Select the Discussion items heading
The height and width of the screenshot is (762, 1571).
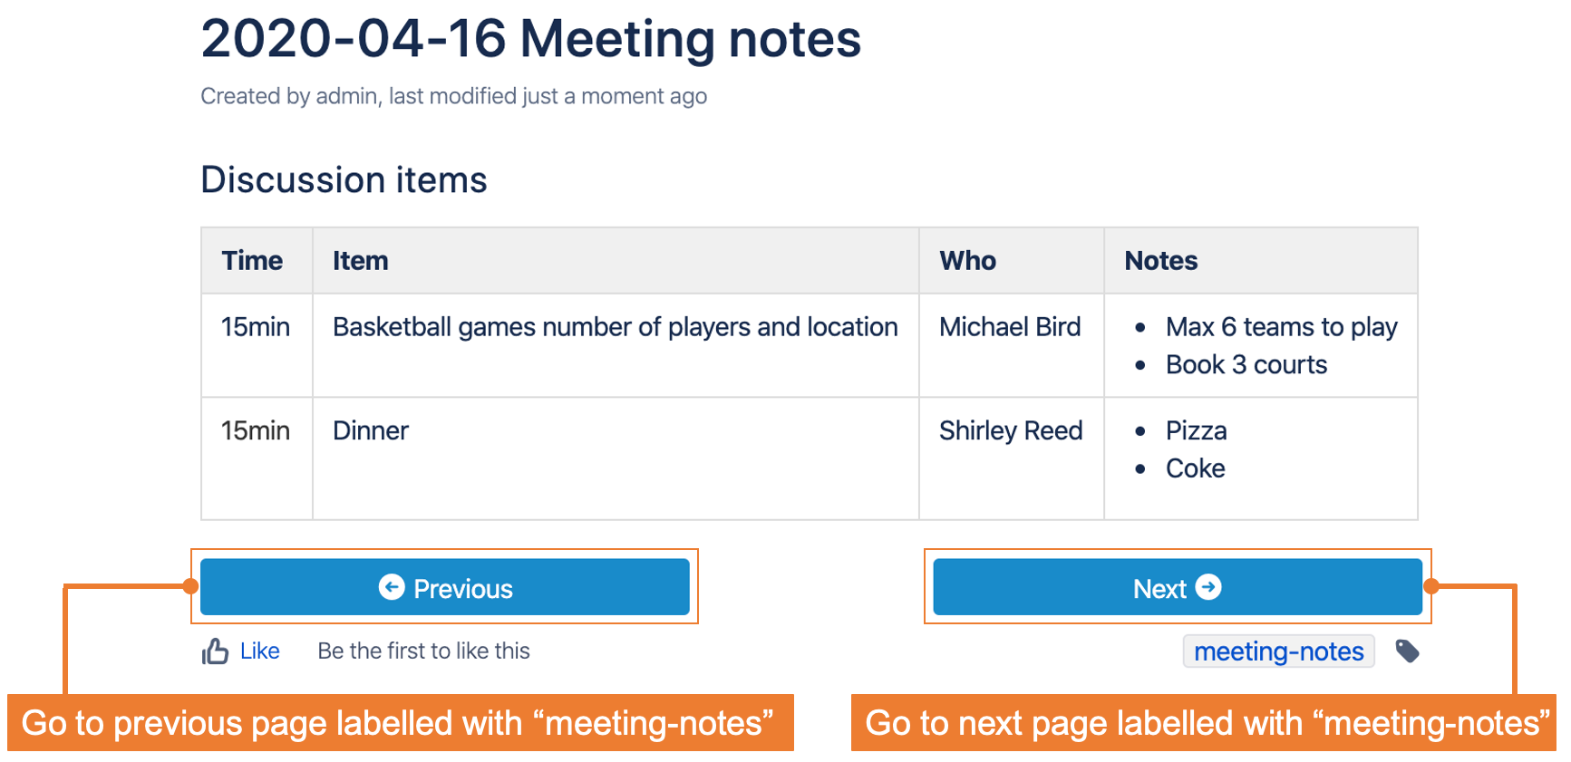point(344,179)
